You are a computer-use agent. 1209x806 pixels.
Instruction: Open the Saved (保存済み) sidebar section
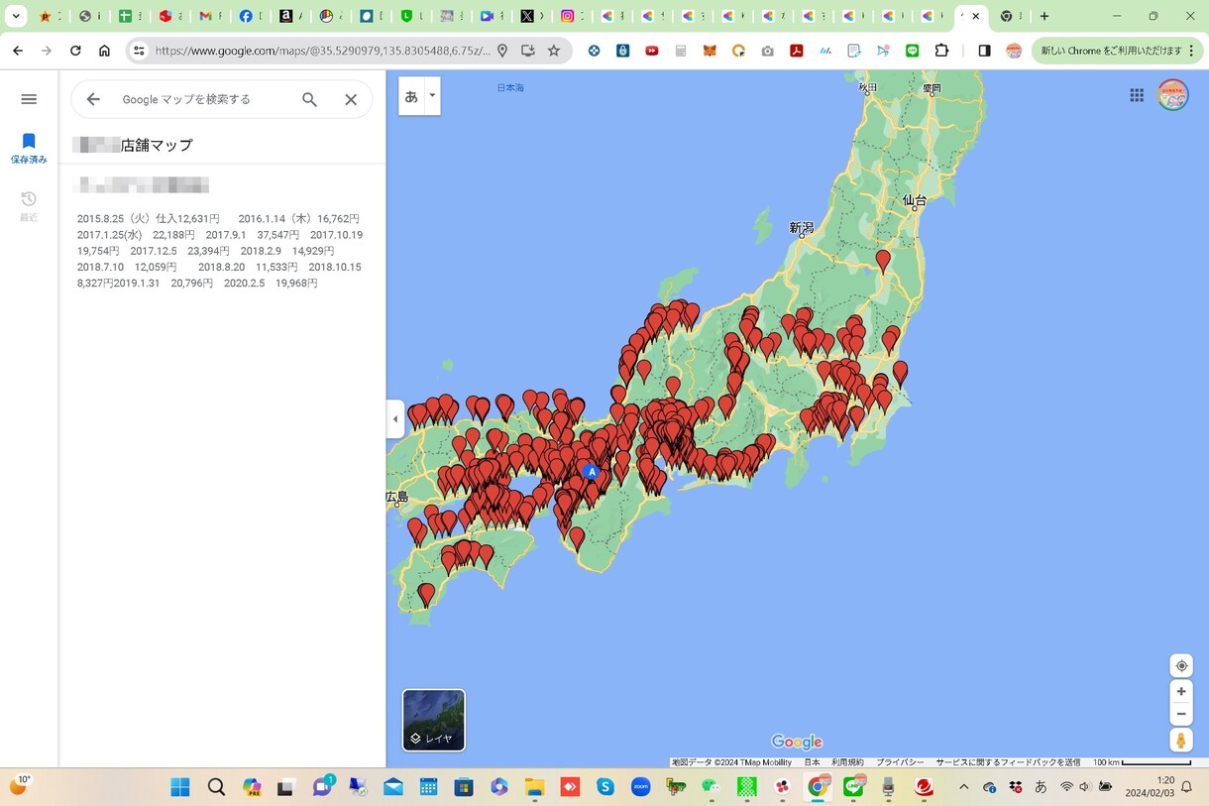tap(29, 149)
